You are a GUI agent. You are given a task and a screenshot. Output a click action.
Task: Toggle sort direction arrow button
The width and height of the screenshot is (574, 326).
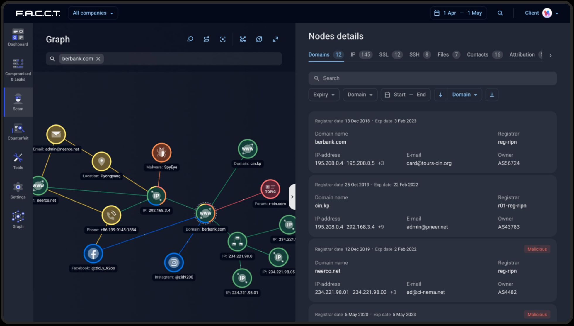(x=440, y=95)
